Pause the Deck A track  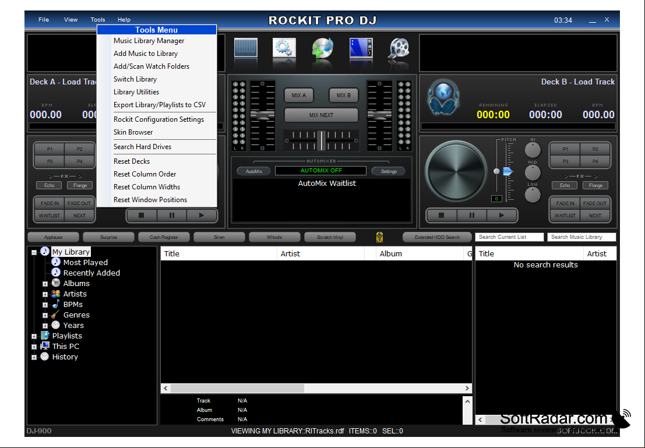pyautogui.click(x=171, y=215)
